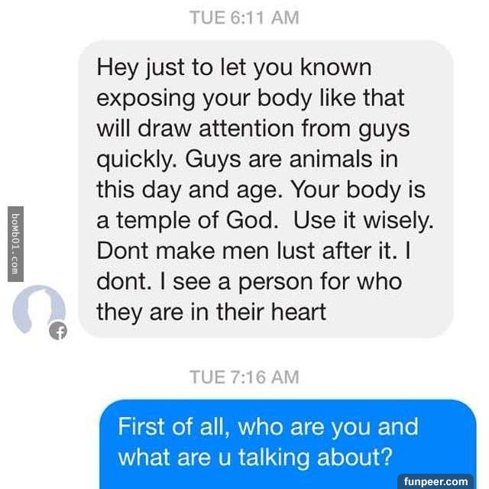The width and height of the screenshot is (489, 489).
Task: Click the text "a temple of God."
Action: point(188,221)
